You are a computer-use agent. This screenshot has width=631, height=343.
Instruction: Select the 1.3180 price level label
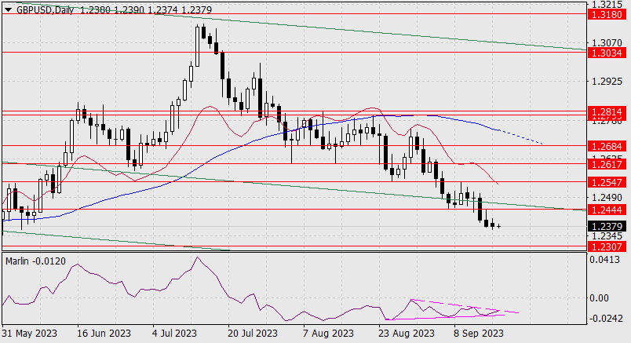coord(607,15)
